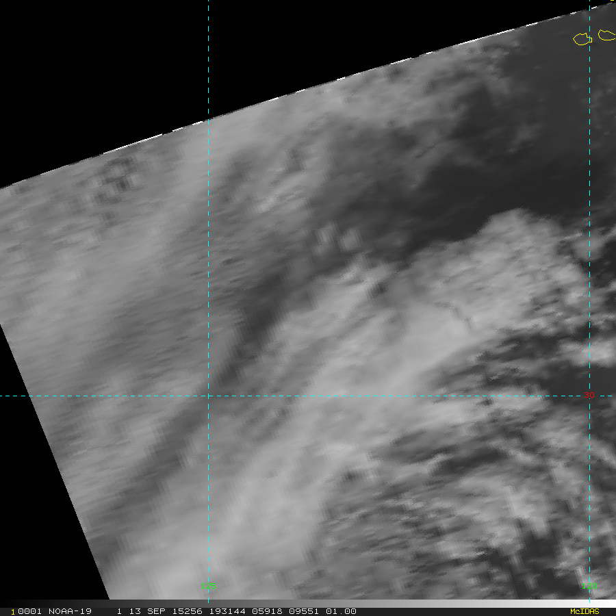Click the 0001 frame number at bottom left
This screenshot has height=616, width=616.
coord(25,611)
